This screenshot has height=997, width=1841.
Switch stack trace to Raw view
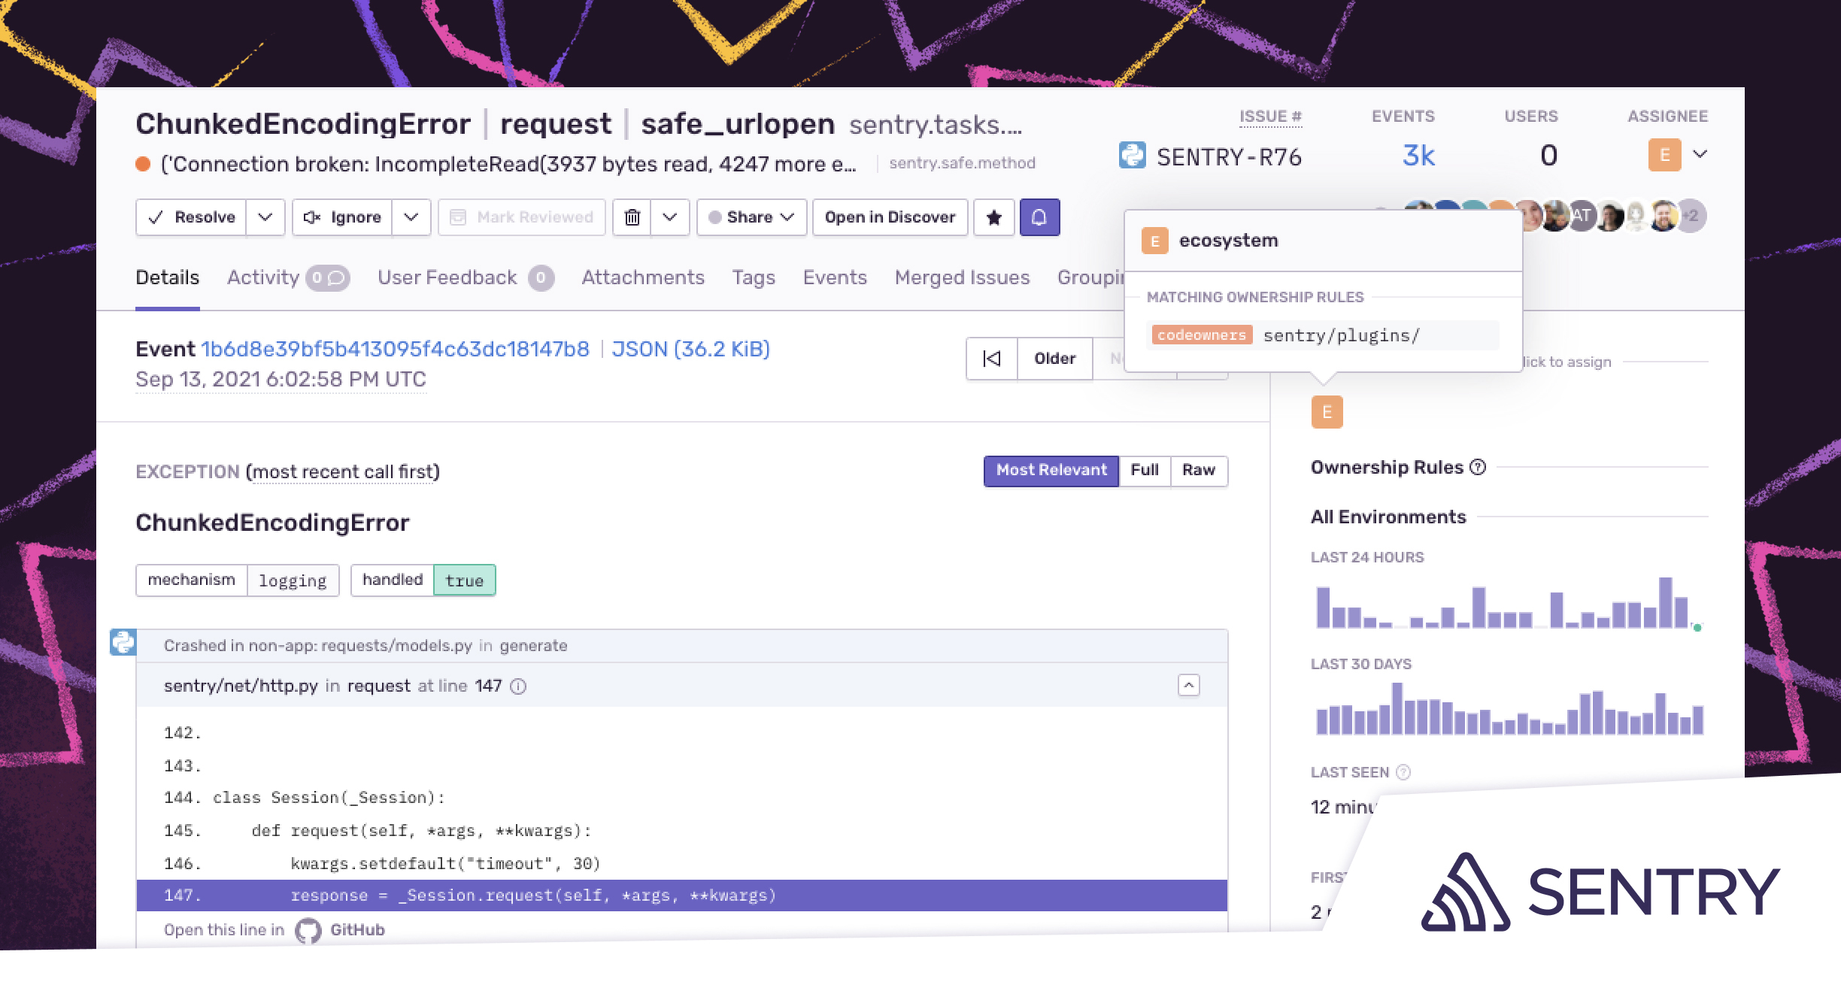pos(1198,470)
